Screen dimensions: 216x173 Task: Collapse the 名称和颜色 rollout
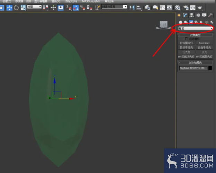click(x=195, y=63)
